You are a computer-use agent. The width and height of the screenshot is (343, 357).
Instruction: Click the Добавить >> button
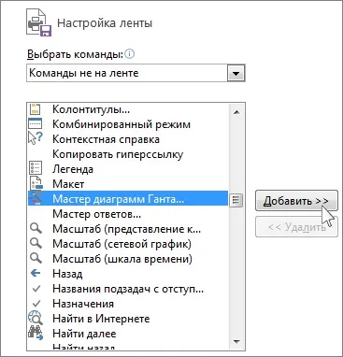296,201
